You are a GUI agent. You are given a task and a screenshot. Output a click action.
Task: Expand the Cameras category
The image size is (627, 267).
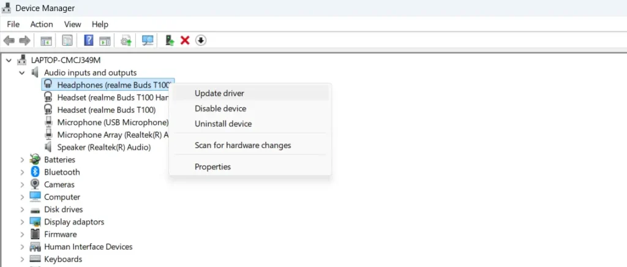pyautogui.click(x=23, y=185)
